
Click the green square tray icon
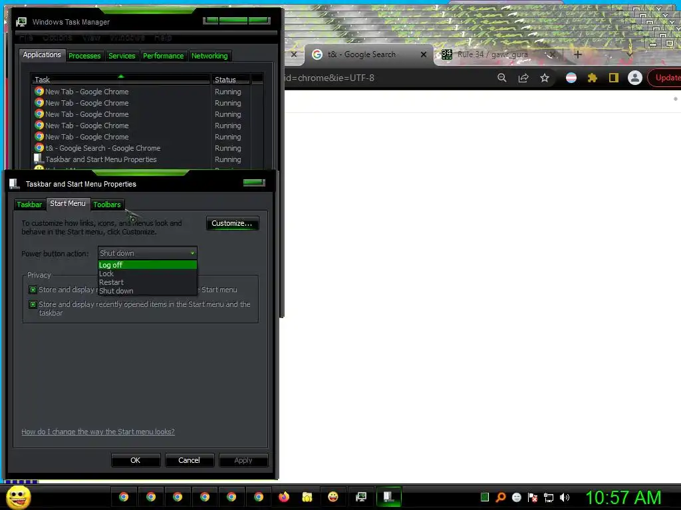[x=485, y=497]
